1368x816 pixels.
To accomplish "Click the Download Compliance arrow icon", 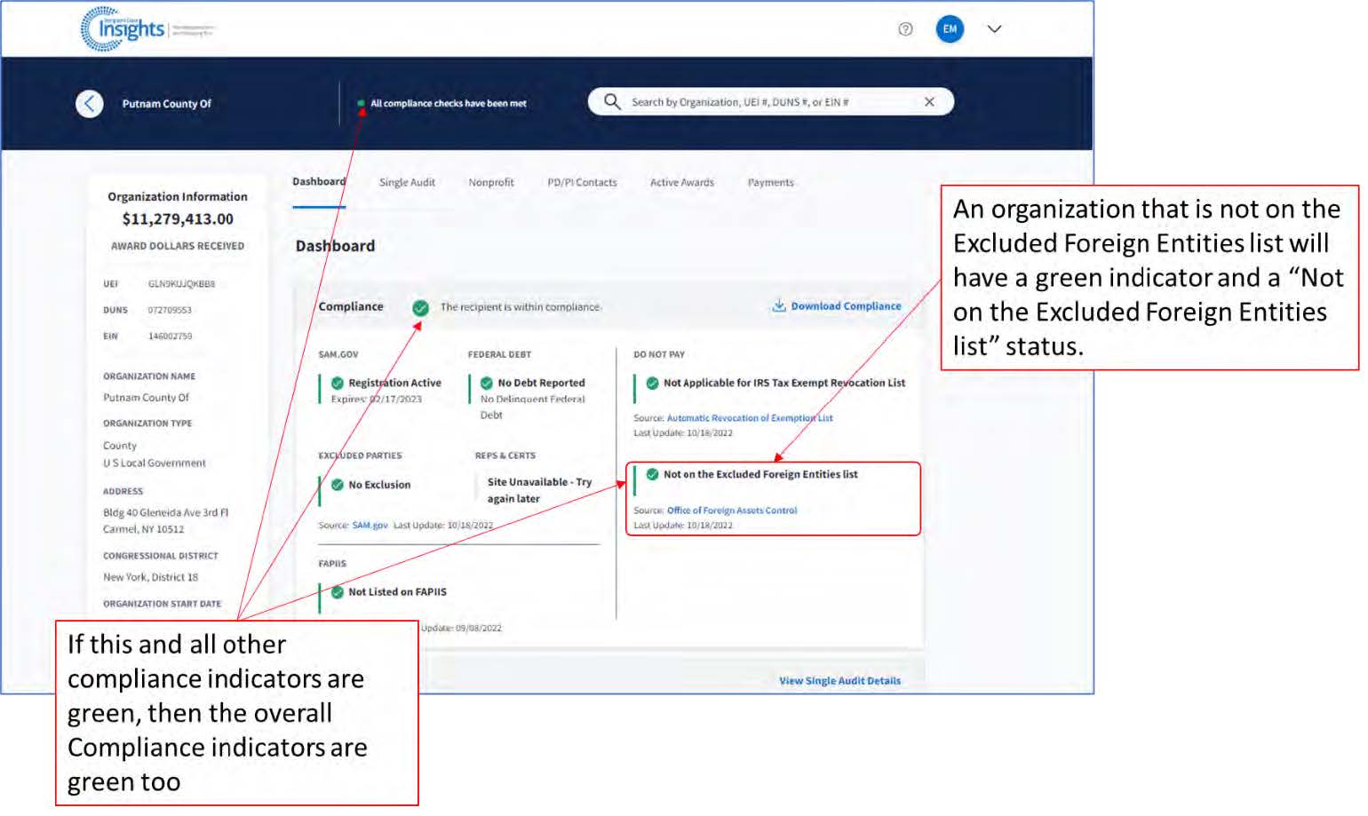I will (779, 306).
